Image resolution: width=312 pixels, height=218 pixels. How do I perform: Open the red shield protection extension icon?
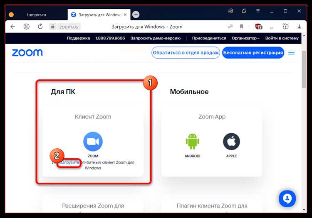pyautogui.click(x=258, y=27)
